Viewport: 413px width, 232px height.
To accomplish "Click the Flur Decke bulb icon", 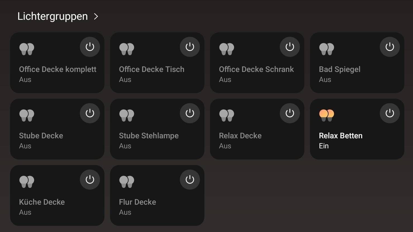I will pyautogui.click(x=127, y=182).
